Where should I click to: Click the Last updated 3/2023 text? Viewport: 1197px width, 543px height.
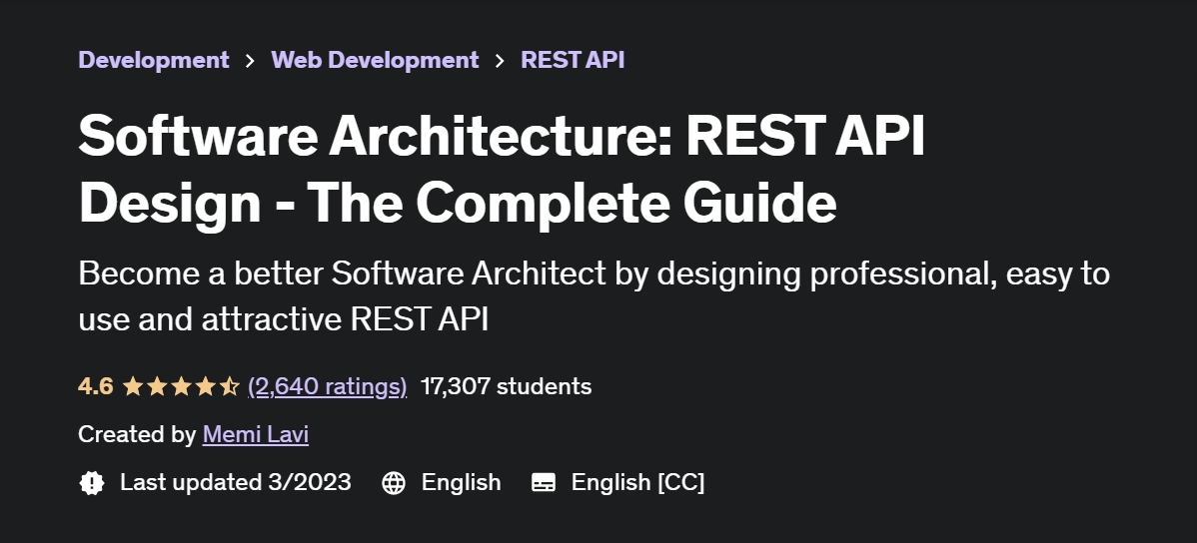click(x=236, y=483)
